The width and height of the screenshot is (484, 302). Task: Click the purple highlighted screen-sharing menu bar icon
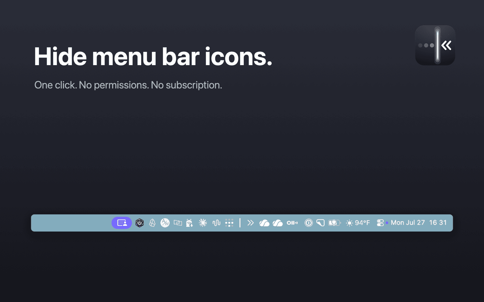click(122, 223)
